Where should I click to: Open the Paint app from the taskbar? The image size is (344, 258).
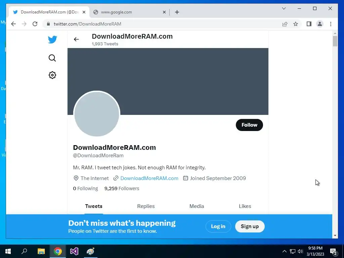click(90, 251)
